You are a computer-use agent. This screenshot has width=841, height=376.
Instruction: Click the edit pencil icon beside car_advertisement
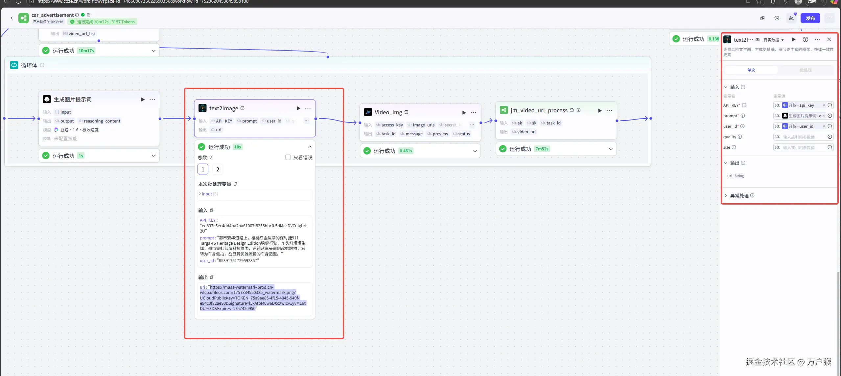[x=89, y=15]
